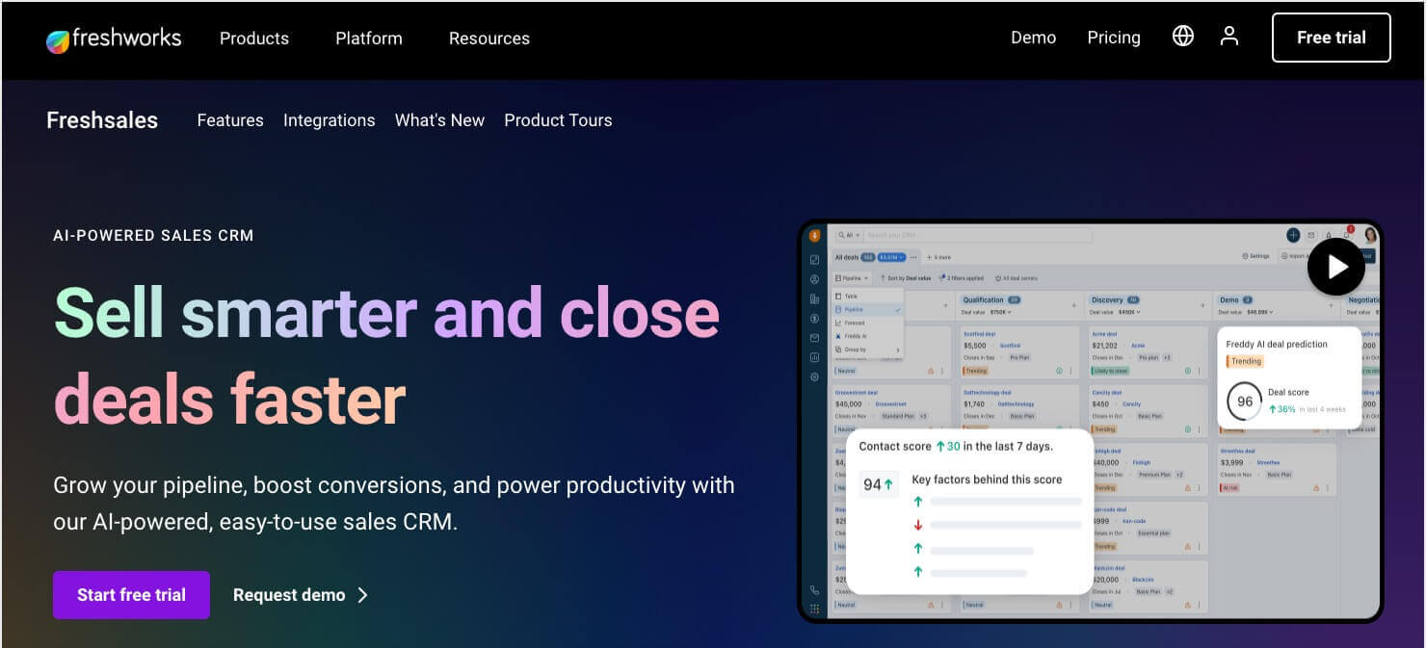Open the Product Tours tab
Screen dimensions: 1426x648
(x=558, y=120)
